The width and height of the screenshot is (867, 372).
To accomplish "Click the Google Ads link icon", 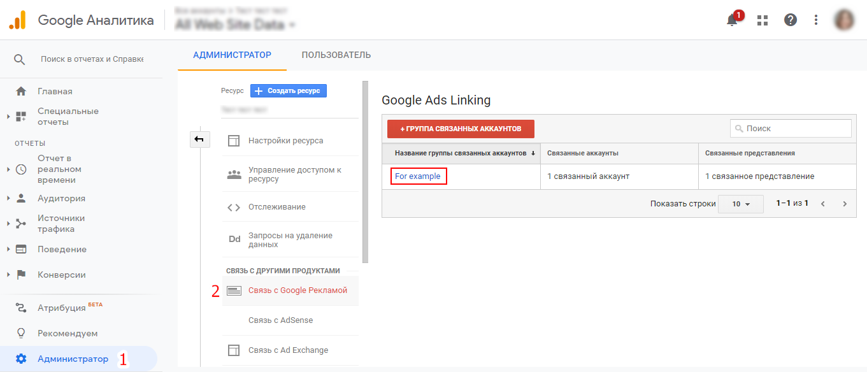I will (234, 290).
